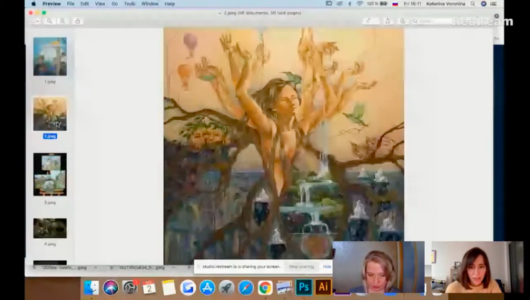
Task: Open the File menu
Action: tap(70, 4)
